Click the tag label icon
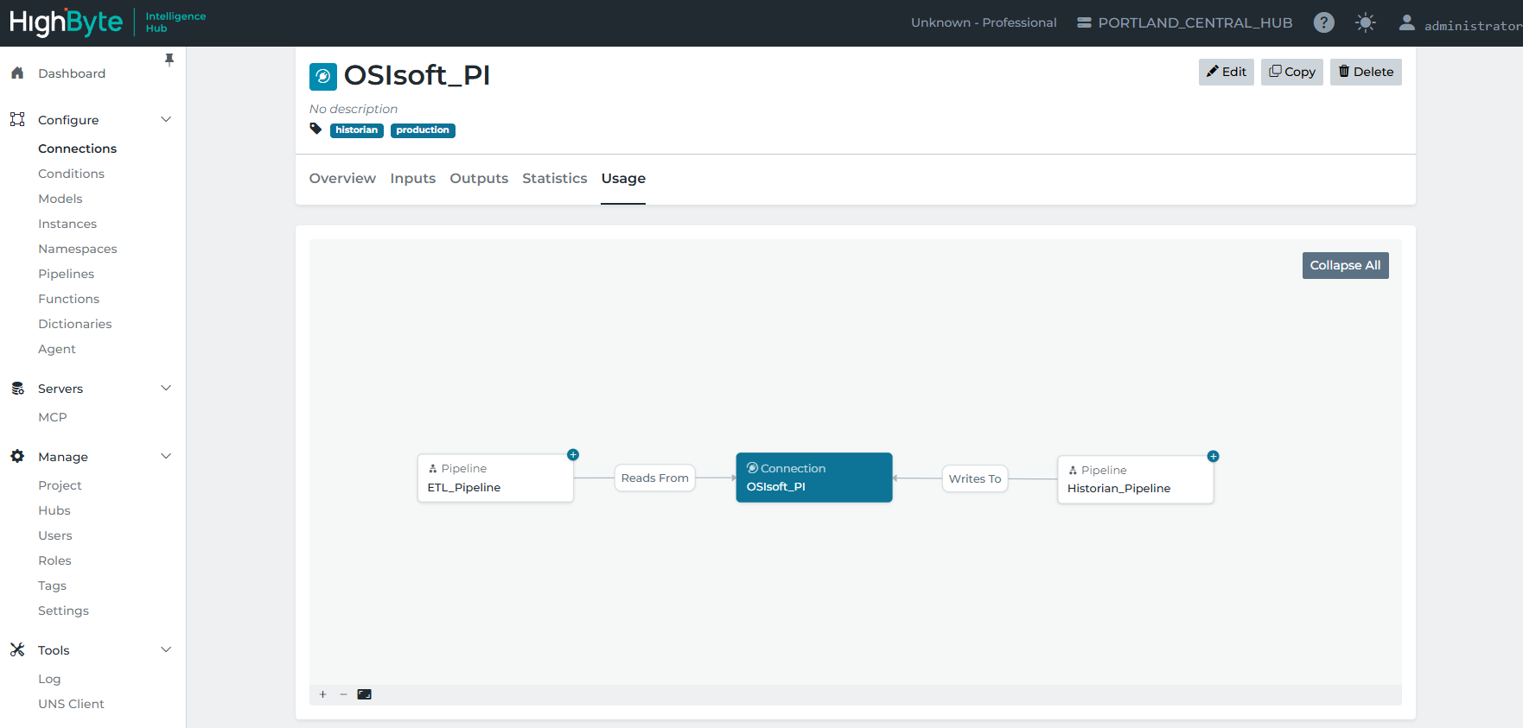The width and height of the screenshot is (1523, 728). click(x=316, y=130)
